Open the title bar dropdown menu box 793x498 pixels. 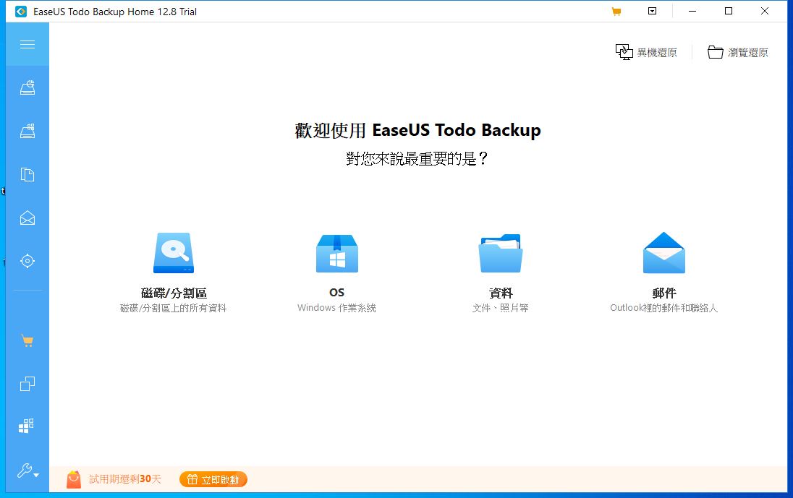(653, 11)
